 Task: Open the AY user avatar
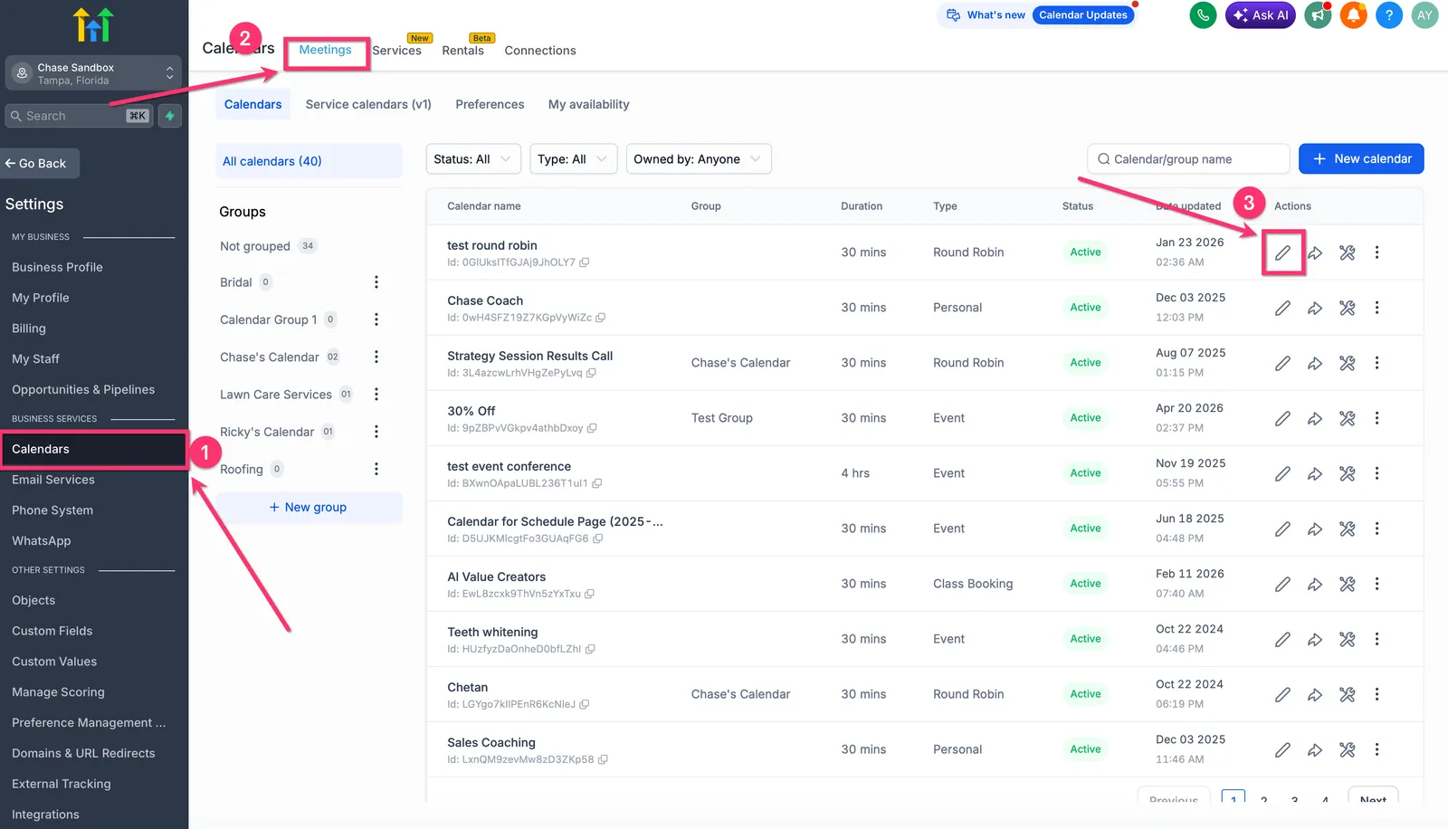click(x=1424, y=15)
